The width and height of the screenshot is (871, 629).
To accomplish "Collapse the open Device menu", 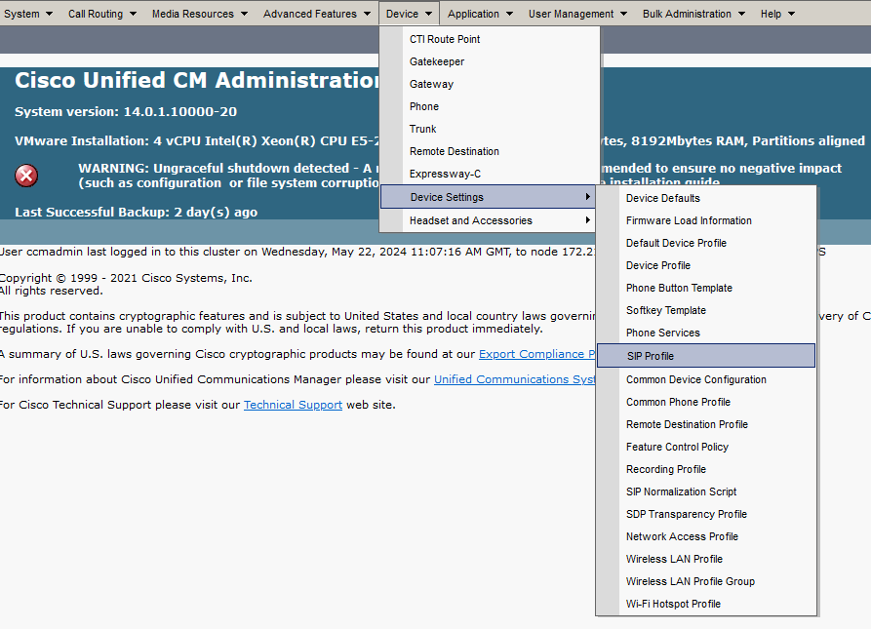I will coord(409,14).
